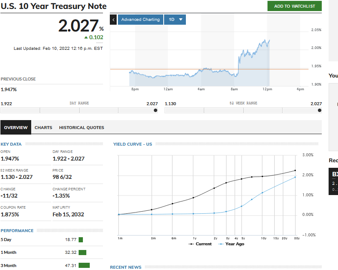The height and width of the screenshot is (270, 338).
Task: Switch to the Charts tab
Action: click(x=43, y=128)
